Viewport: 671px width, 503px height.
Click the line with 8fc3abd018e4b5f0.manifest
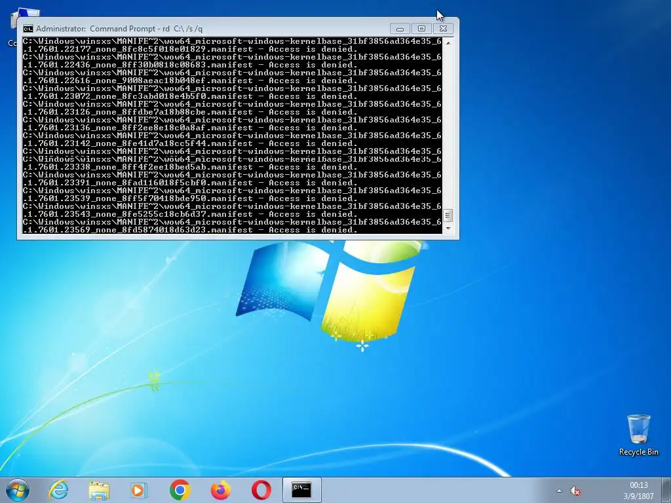pyautogui.click(x=191, y=96)
